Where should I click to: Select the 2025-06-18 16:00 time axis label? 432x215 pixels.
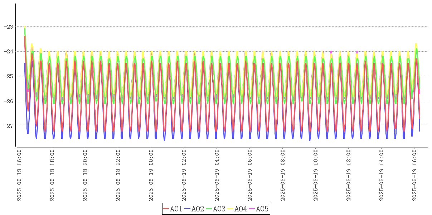click(x=19, y=175)
